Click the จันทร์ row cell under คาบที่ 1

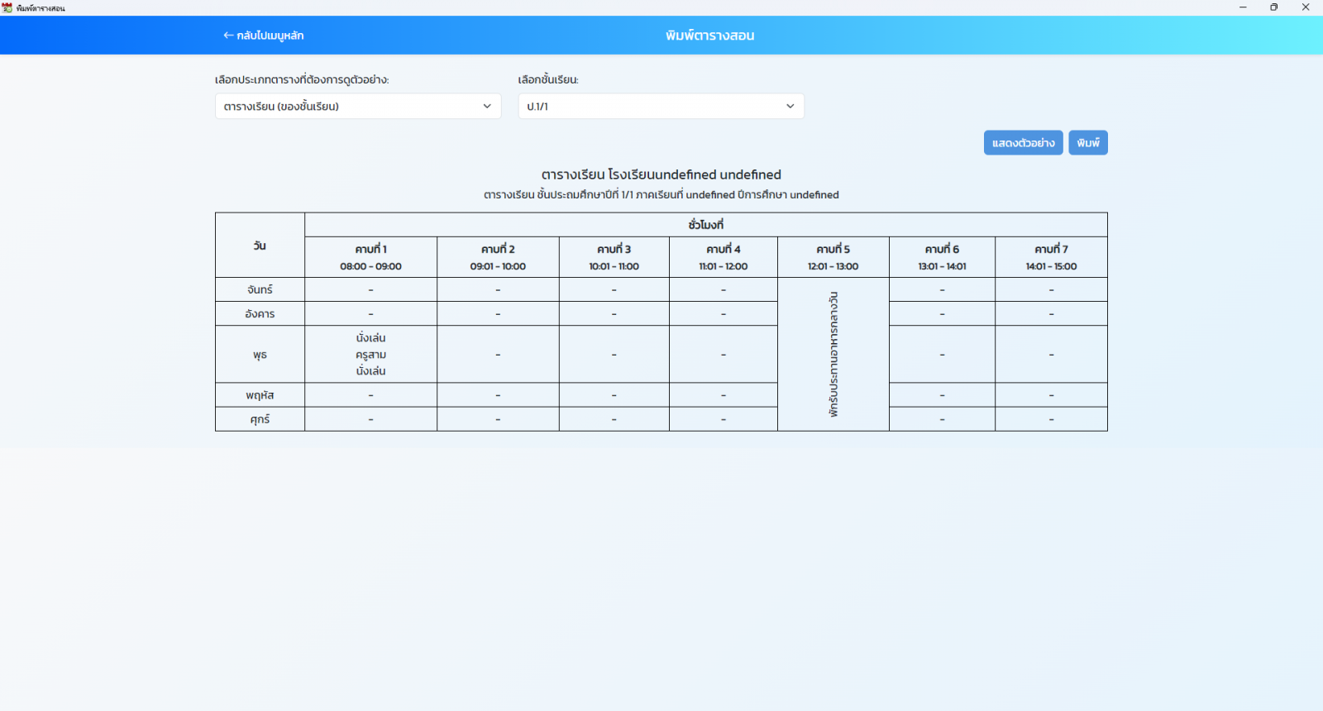[371, 289]
